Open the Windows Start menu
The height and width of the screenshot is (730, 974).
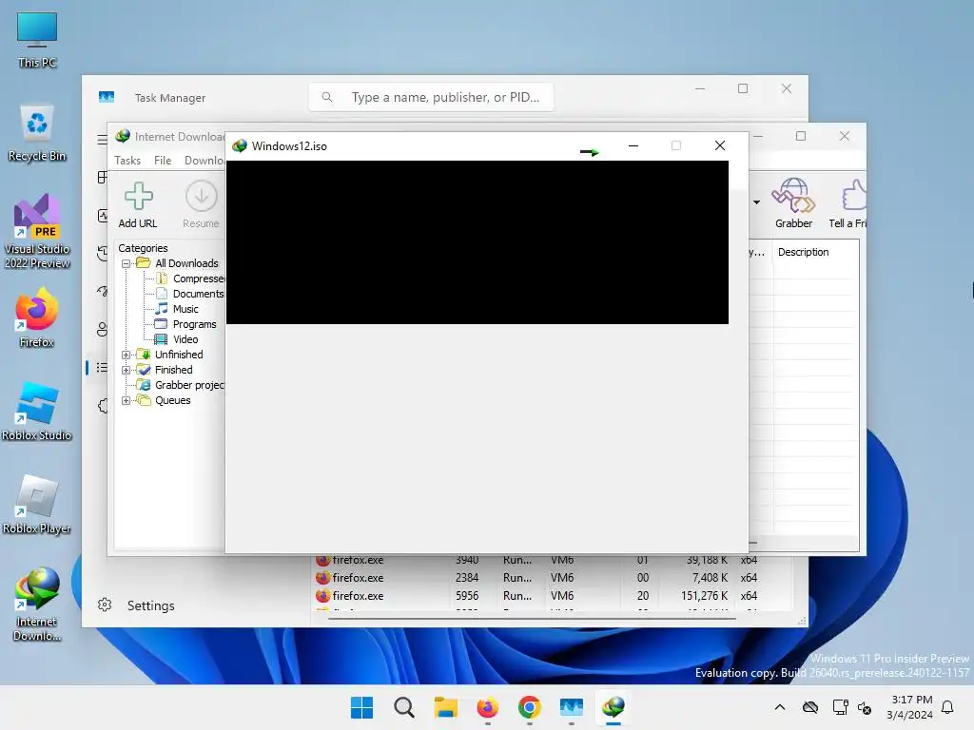click(x=361, y=707)
